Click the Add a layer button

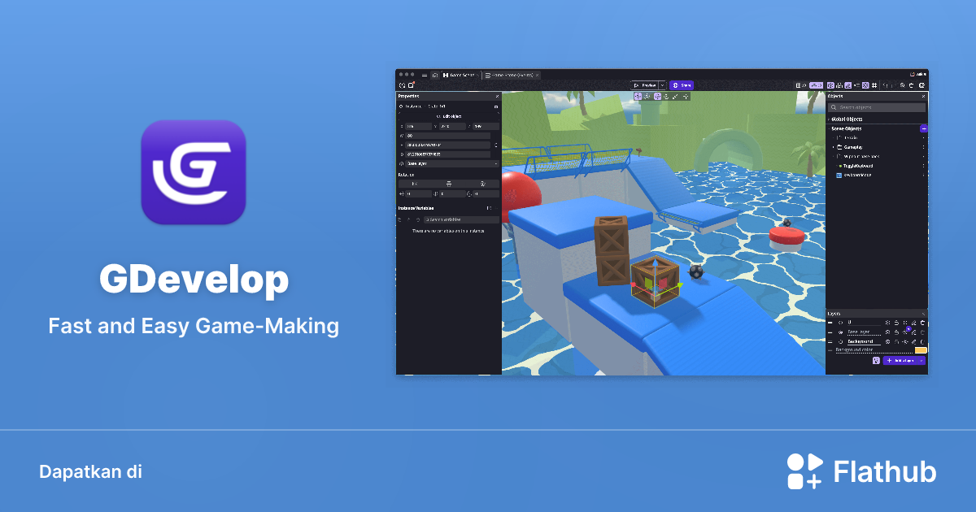point(901,361)
